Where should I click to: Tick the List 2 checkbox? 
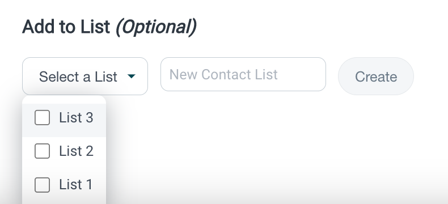[x=43, y=151]
